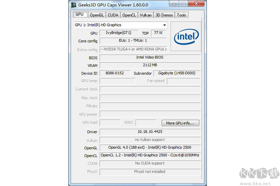The image size is (280, 186).
Task: Click the EUs: 1 - TMUs: 1 field
Action: click(133, 41)
